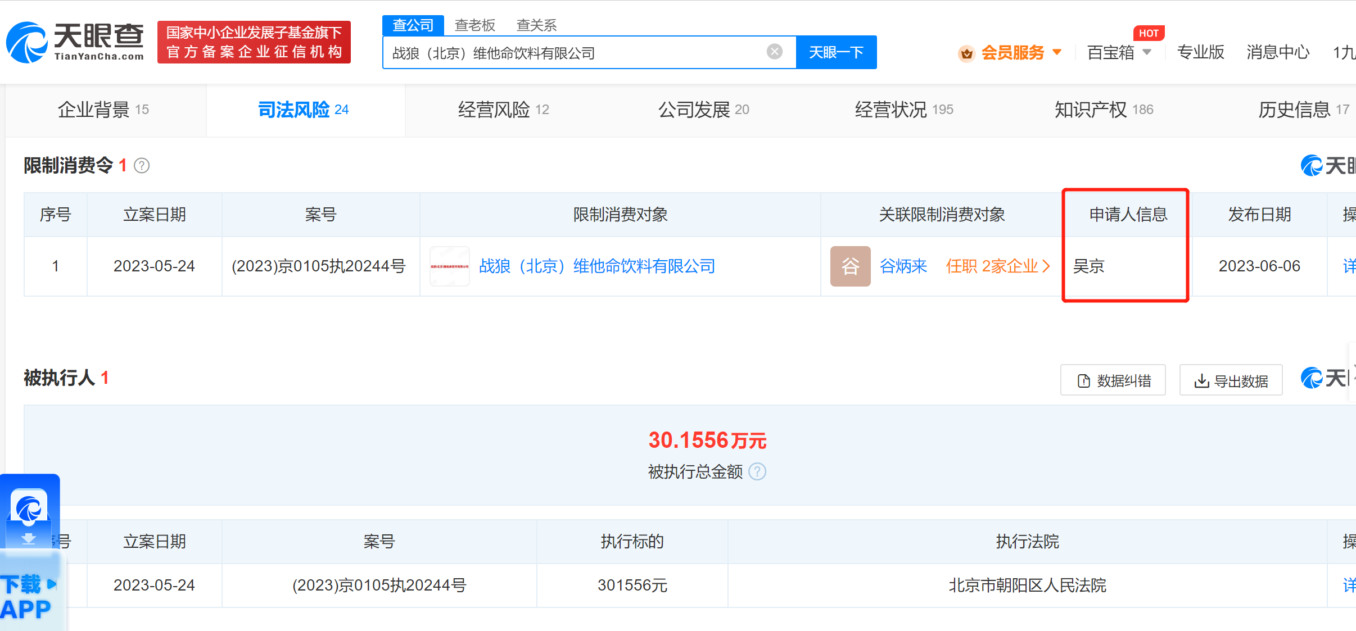Expand the 会员服务 dropdown
This screenshot has height=631, width=1356.
1057,52
